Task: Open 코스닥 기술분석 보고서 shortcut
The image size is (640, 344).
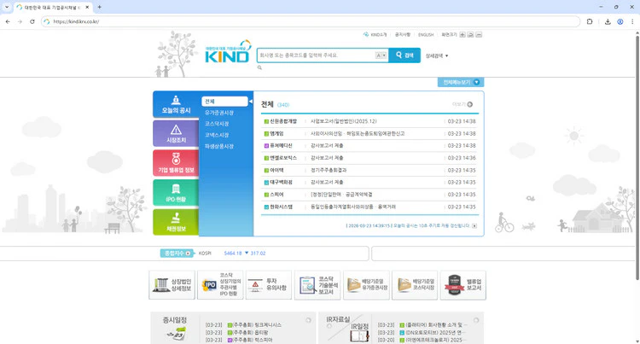Action: coord(317,286)
